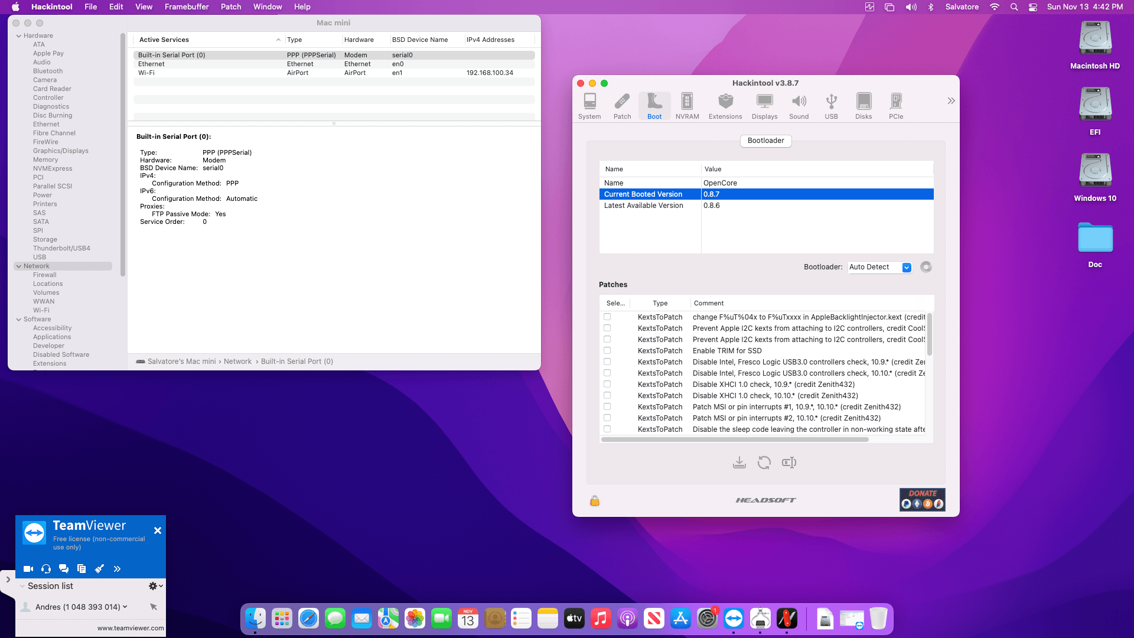
Task: Open Spotlight search in the menu bar
Action: pyautogui.click(x=1014, y=7)
